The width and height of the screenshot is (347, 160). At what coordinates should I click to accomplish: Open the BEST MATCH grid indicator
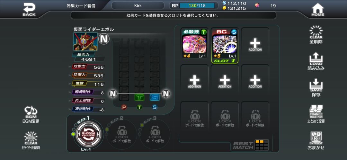[x=251, y=145]
